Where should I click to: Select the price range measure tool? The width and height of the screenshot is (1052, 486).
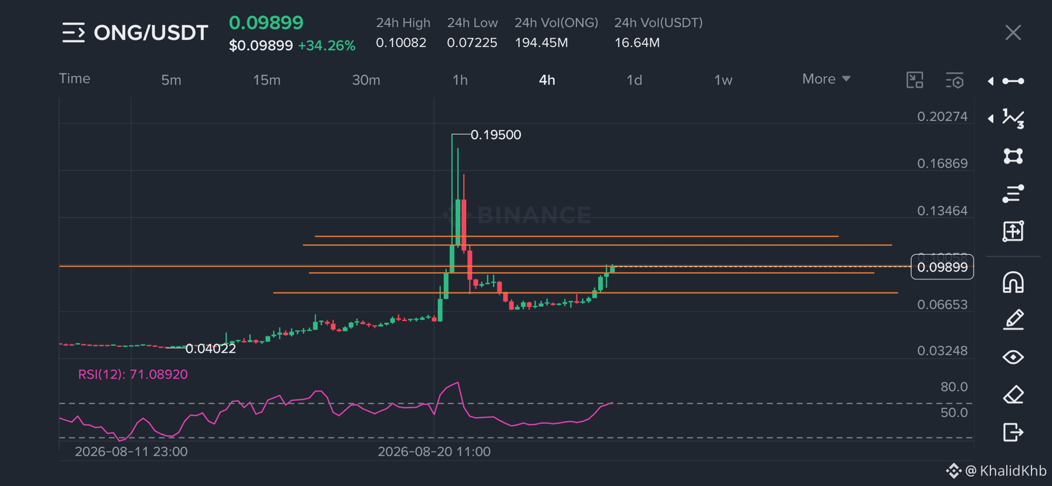pos(1013,231)
